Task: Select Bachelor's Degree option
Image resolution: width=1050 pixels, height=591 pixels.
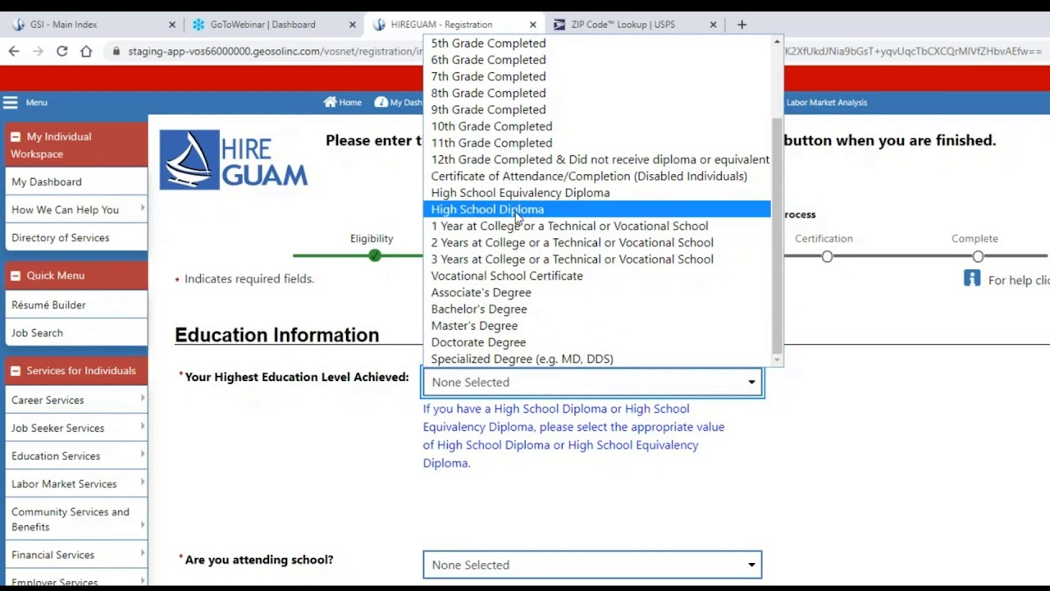Action: tap(597, 309)
